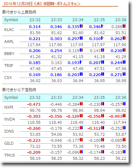The width and height of the screenshot is (134, 168).
Task: Click AAPL's price 117.84
Action: pos(34,45)
